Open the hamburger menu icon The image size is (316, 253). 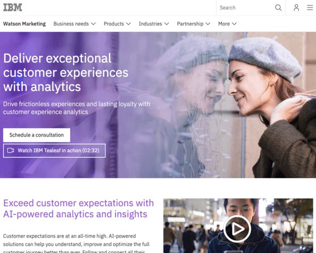(x=310, y=7)
